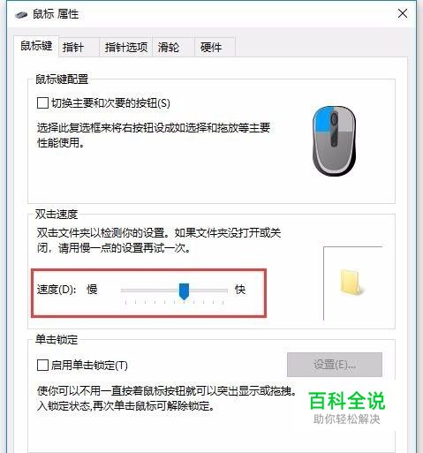Viewport: 423px width, 453px height.
Task: Click the mouse illustration image
Action: (334, 141)
